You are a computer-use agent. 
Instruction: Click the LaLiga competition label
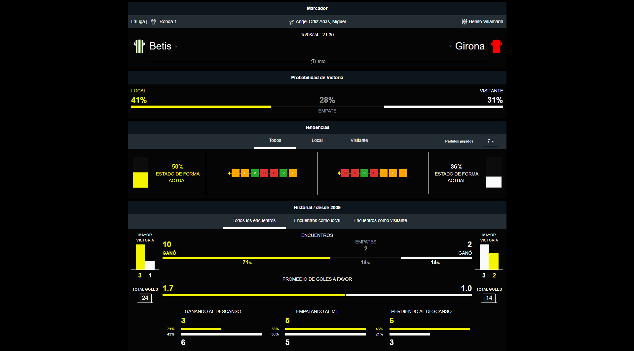pos(138,22)
